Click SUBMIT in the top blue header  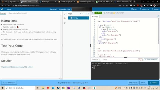click(x=155, y=9)
